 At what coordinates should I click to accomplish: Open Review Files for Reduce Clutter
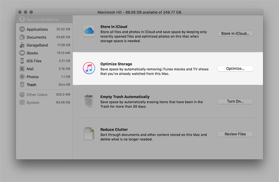235,134
